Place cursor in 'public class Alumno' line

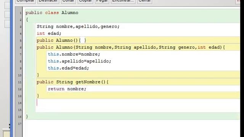[x=52, y=13]
